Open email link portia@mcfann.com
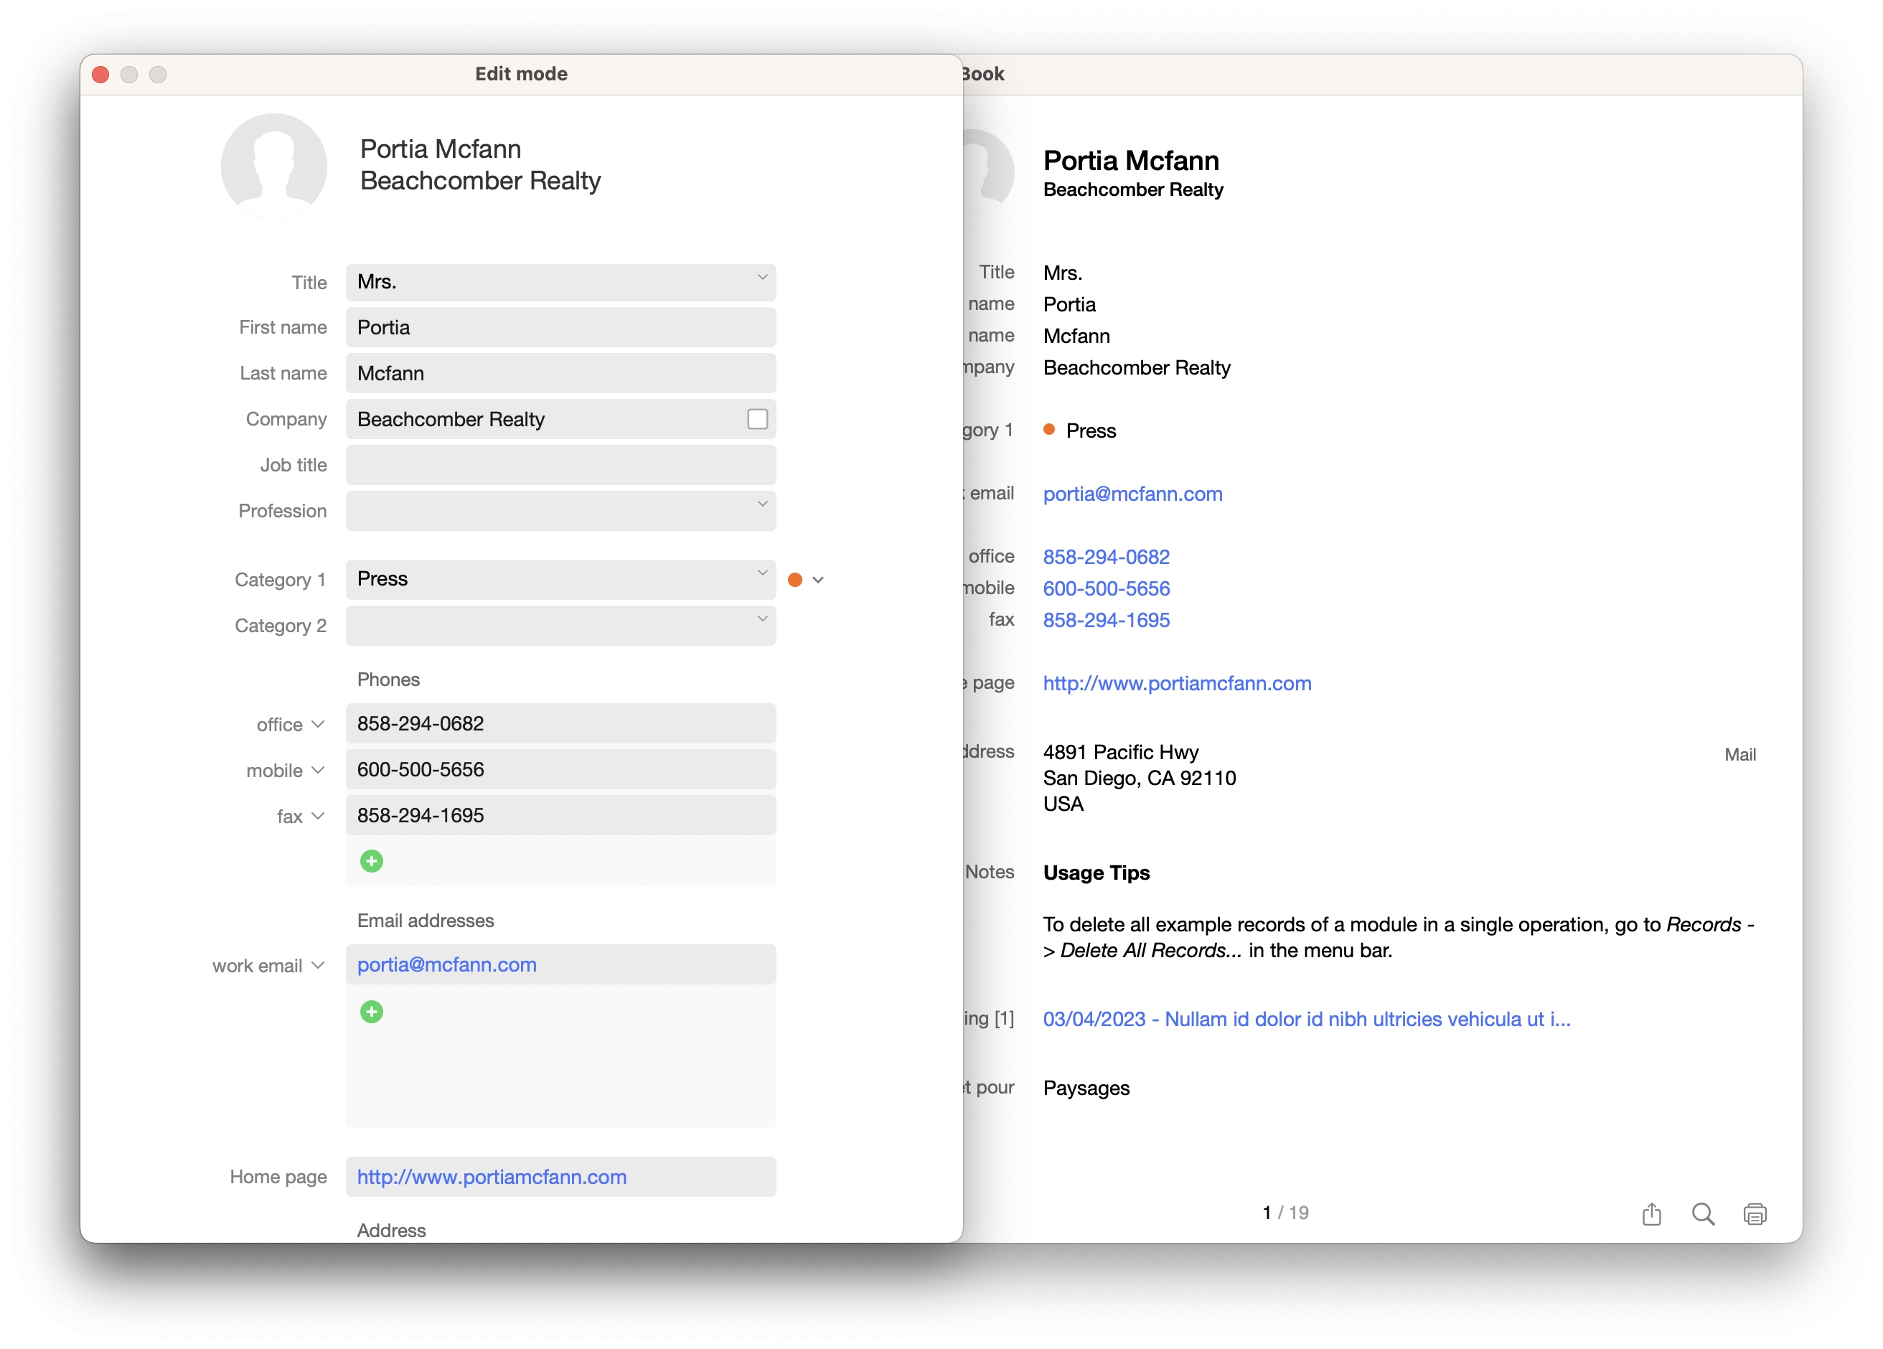1883x1349 pixels. click(1132, 494)
